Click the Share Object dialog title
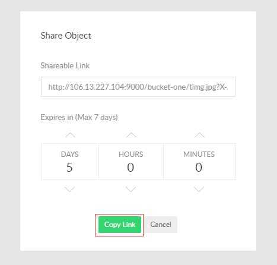This screenshot has height=265, width=277. point(66,36)
